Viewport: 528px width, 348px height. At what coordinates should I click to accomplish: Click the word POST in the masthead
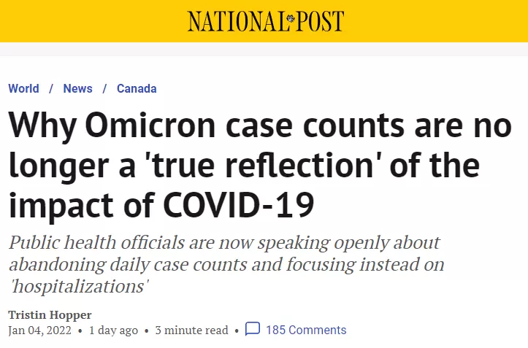click(320, 21)
